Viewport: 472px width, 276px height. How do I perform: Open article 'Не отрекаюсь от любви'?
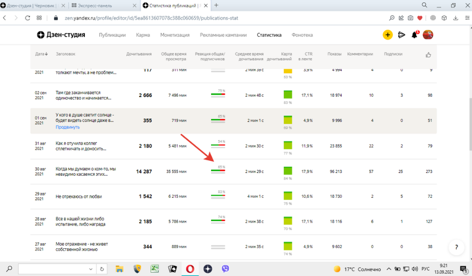pyautogui.click(x=79, y=196)
